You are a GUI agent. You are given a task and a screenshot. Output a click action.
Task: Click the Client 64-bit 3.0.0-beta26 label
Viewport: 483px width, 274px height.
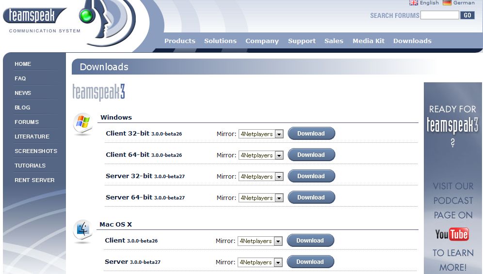point(144,155)
